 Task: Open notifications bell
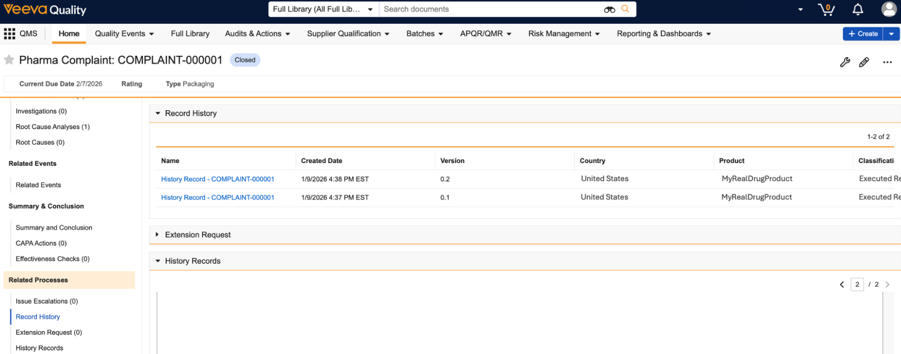(858, 9)
